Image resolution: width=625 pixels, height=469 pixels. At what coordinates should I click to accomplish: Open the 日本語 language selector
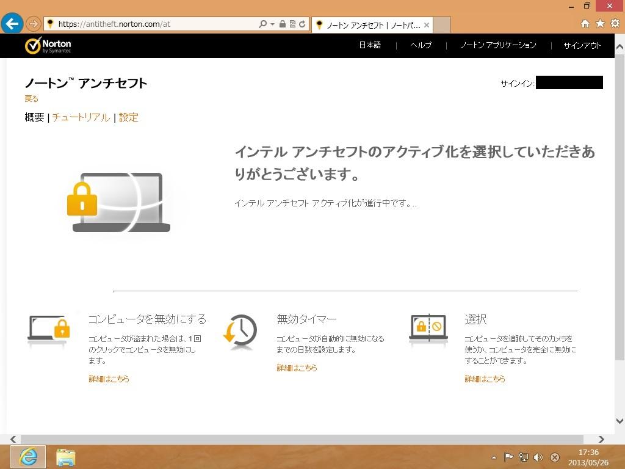tap(369, 45)
